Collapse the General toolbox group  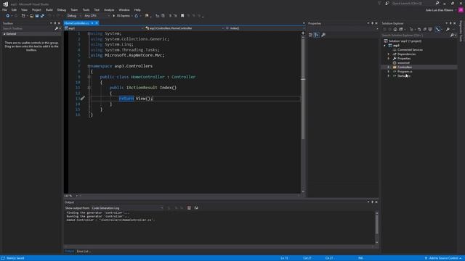tap(4, 34)
